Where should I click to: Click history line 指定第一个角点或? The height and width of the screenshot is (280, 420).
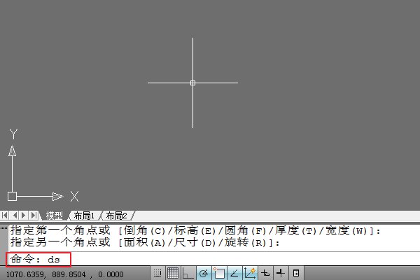coord(195,230)
